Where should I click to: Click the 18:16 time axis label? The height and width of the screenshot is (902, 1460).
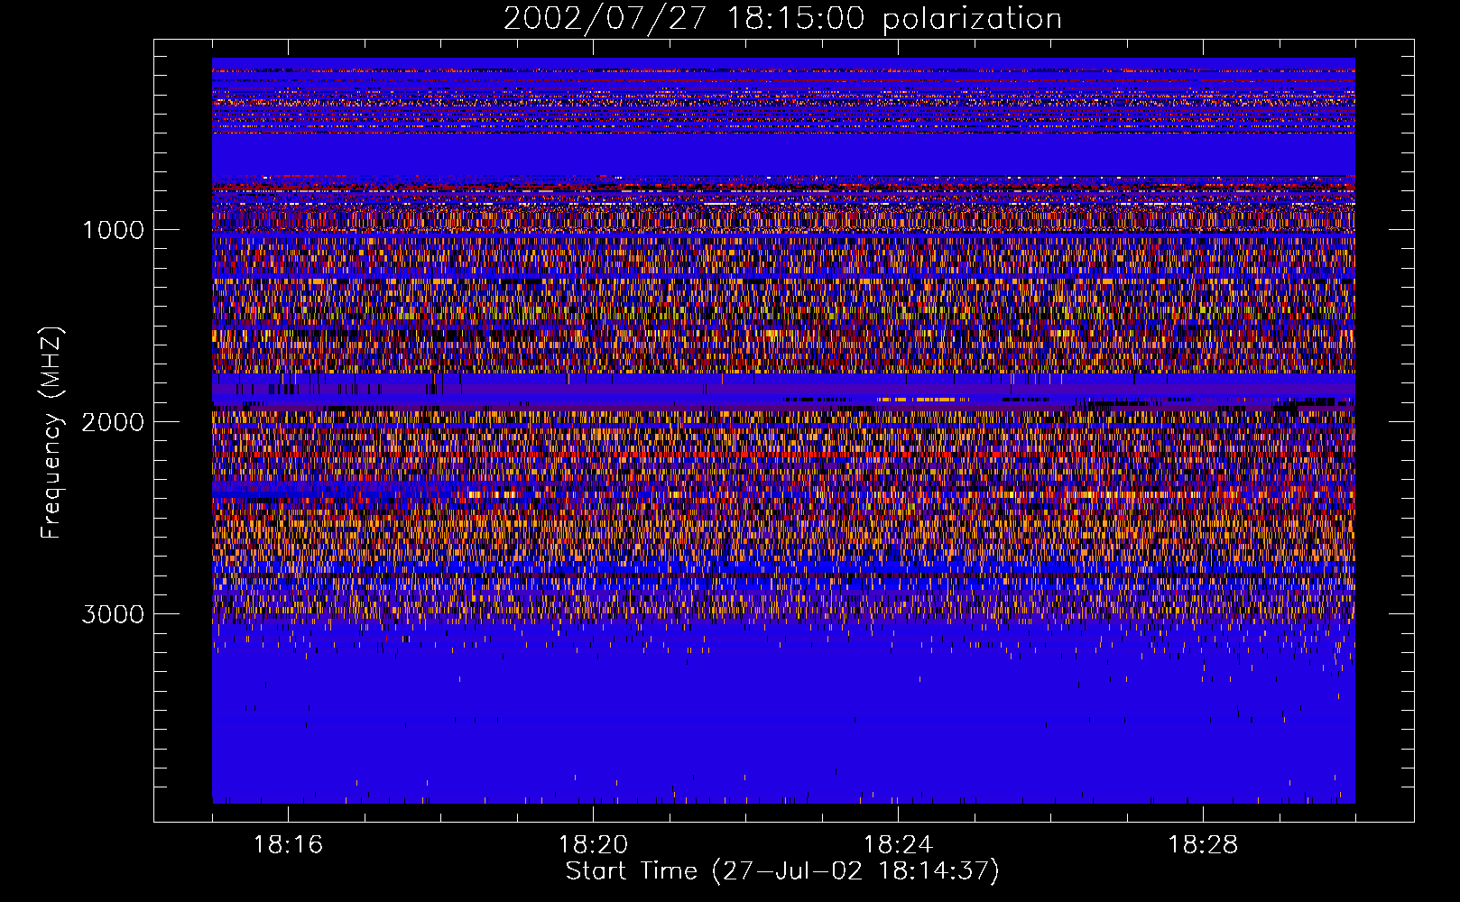(x=288, y=845)
